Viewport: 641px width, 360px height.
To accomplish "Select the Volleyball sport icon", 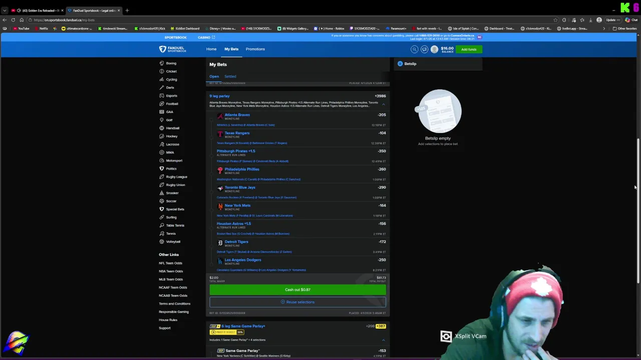I will [161, 241].
